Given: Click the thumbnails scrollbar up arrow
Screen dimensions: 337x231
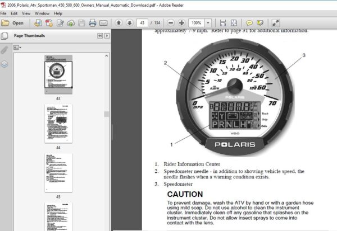Looking at the screenshot, I should [x=107, y=56].
